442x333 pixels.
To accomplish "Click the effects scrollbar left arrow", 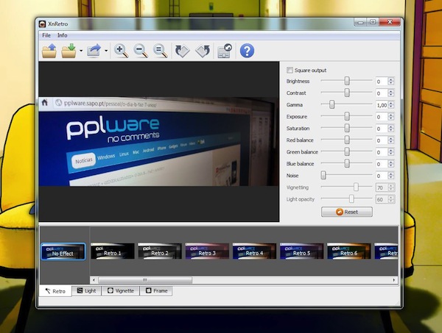I will click(94, 280).
